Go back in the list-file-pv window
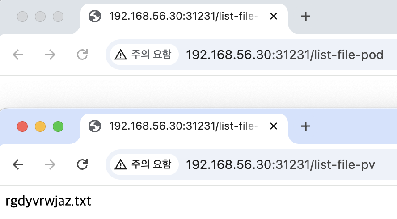 [18, 164]
